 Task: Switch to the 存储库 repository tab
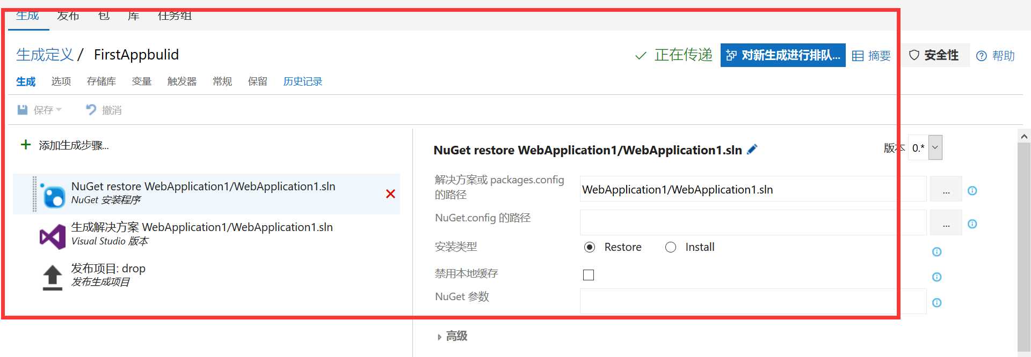coord(101,81)
